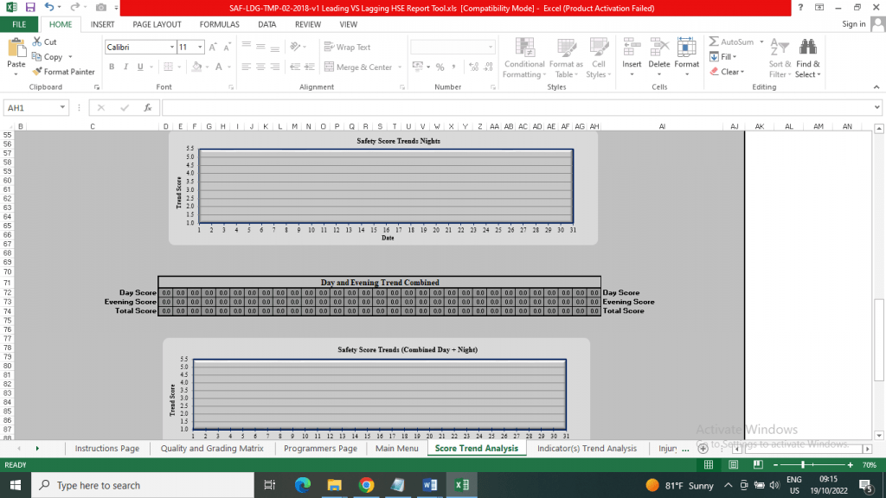Increase font size with the large A icon
The width and height of the screenshot is (886, 498).
(213, 48)
